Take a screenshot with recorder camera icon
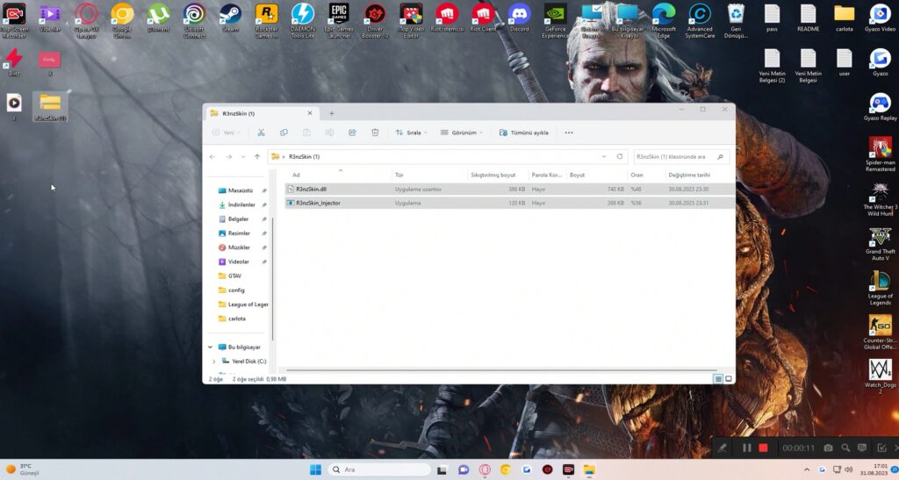The image size is (899, 480). pos(828,448)
